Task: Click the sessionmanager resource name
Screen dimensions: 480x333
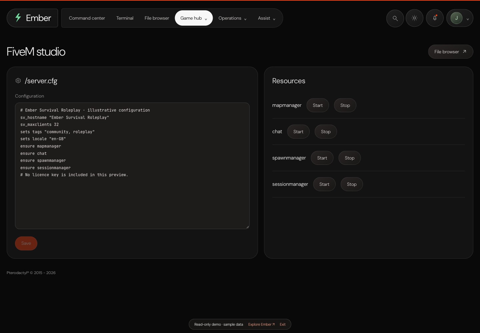Action: [x=290, y=184]
